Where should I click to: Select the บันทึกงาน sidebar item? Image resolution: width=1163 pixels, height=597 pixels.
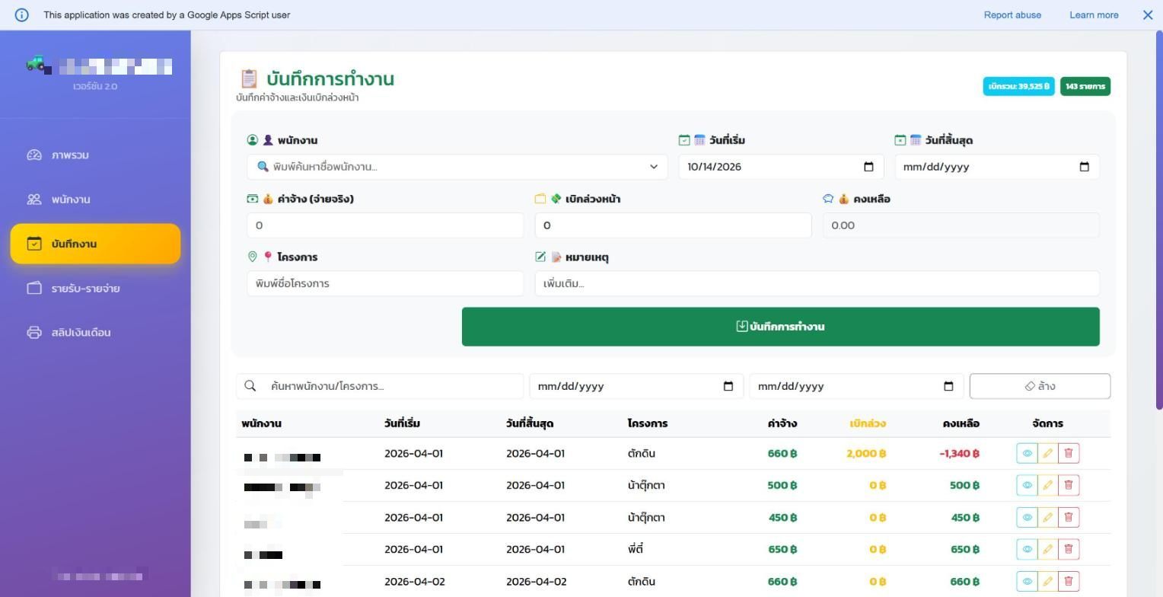click(x=95, y=244)
